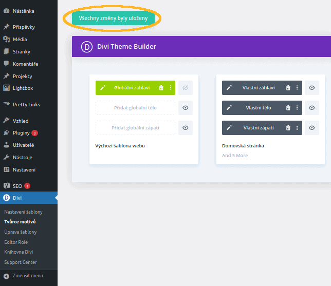
Task: Open Úprava šablony submenu item
Action: (20, 232)
